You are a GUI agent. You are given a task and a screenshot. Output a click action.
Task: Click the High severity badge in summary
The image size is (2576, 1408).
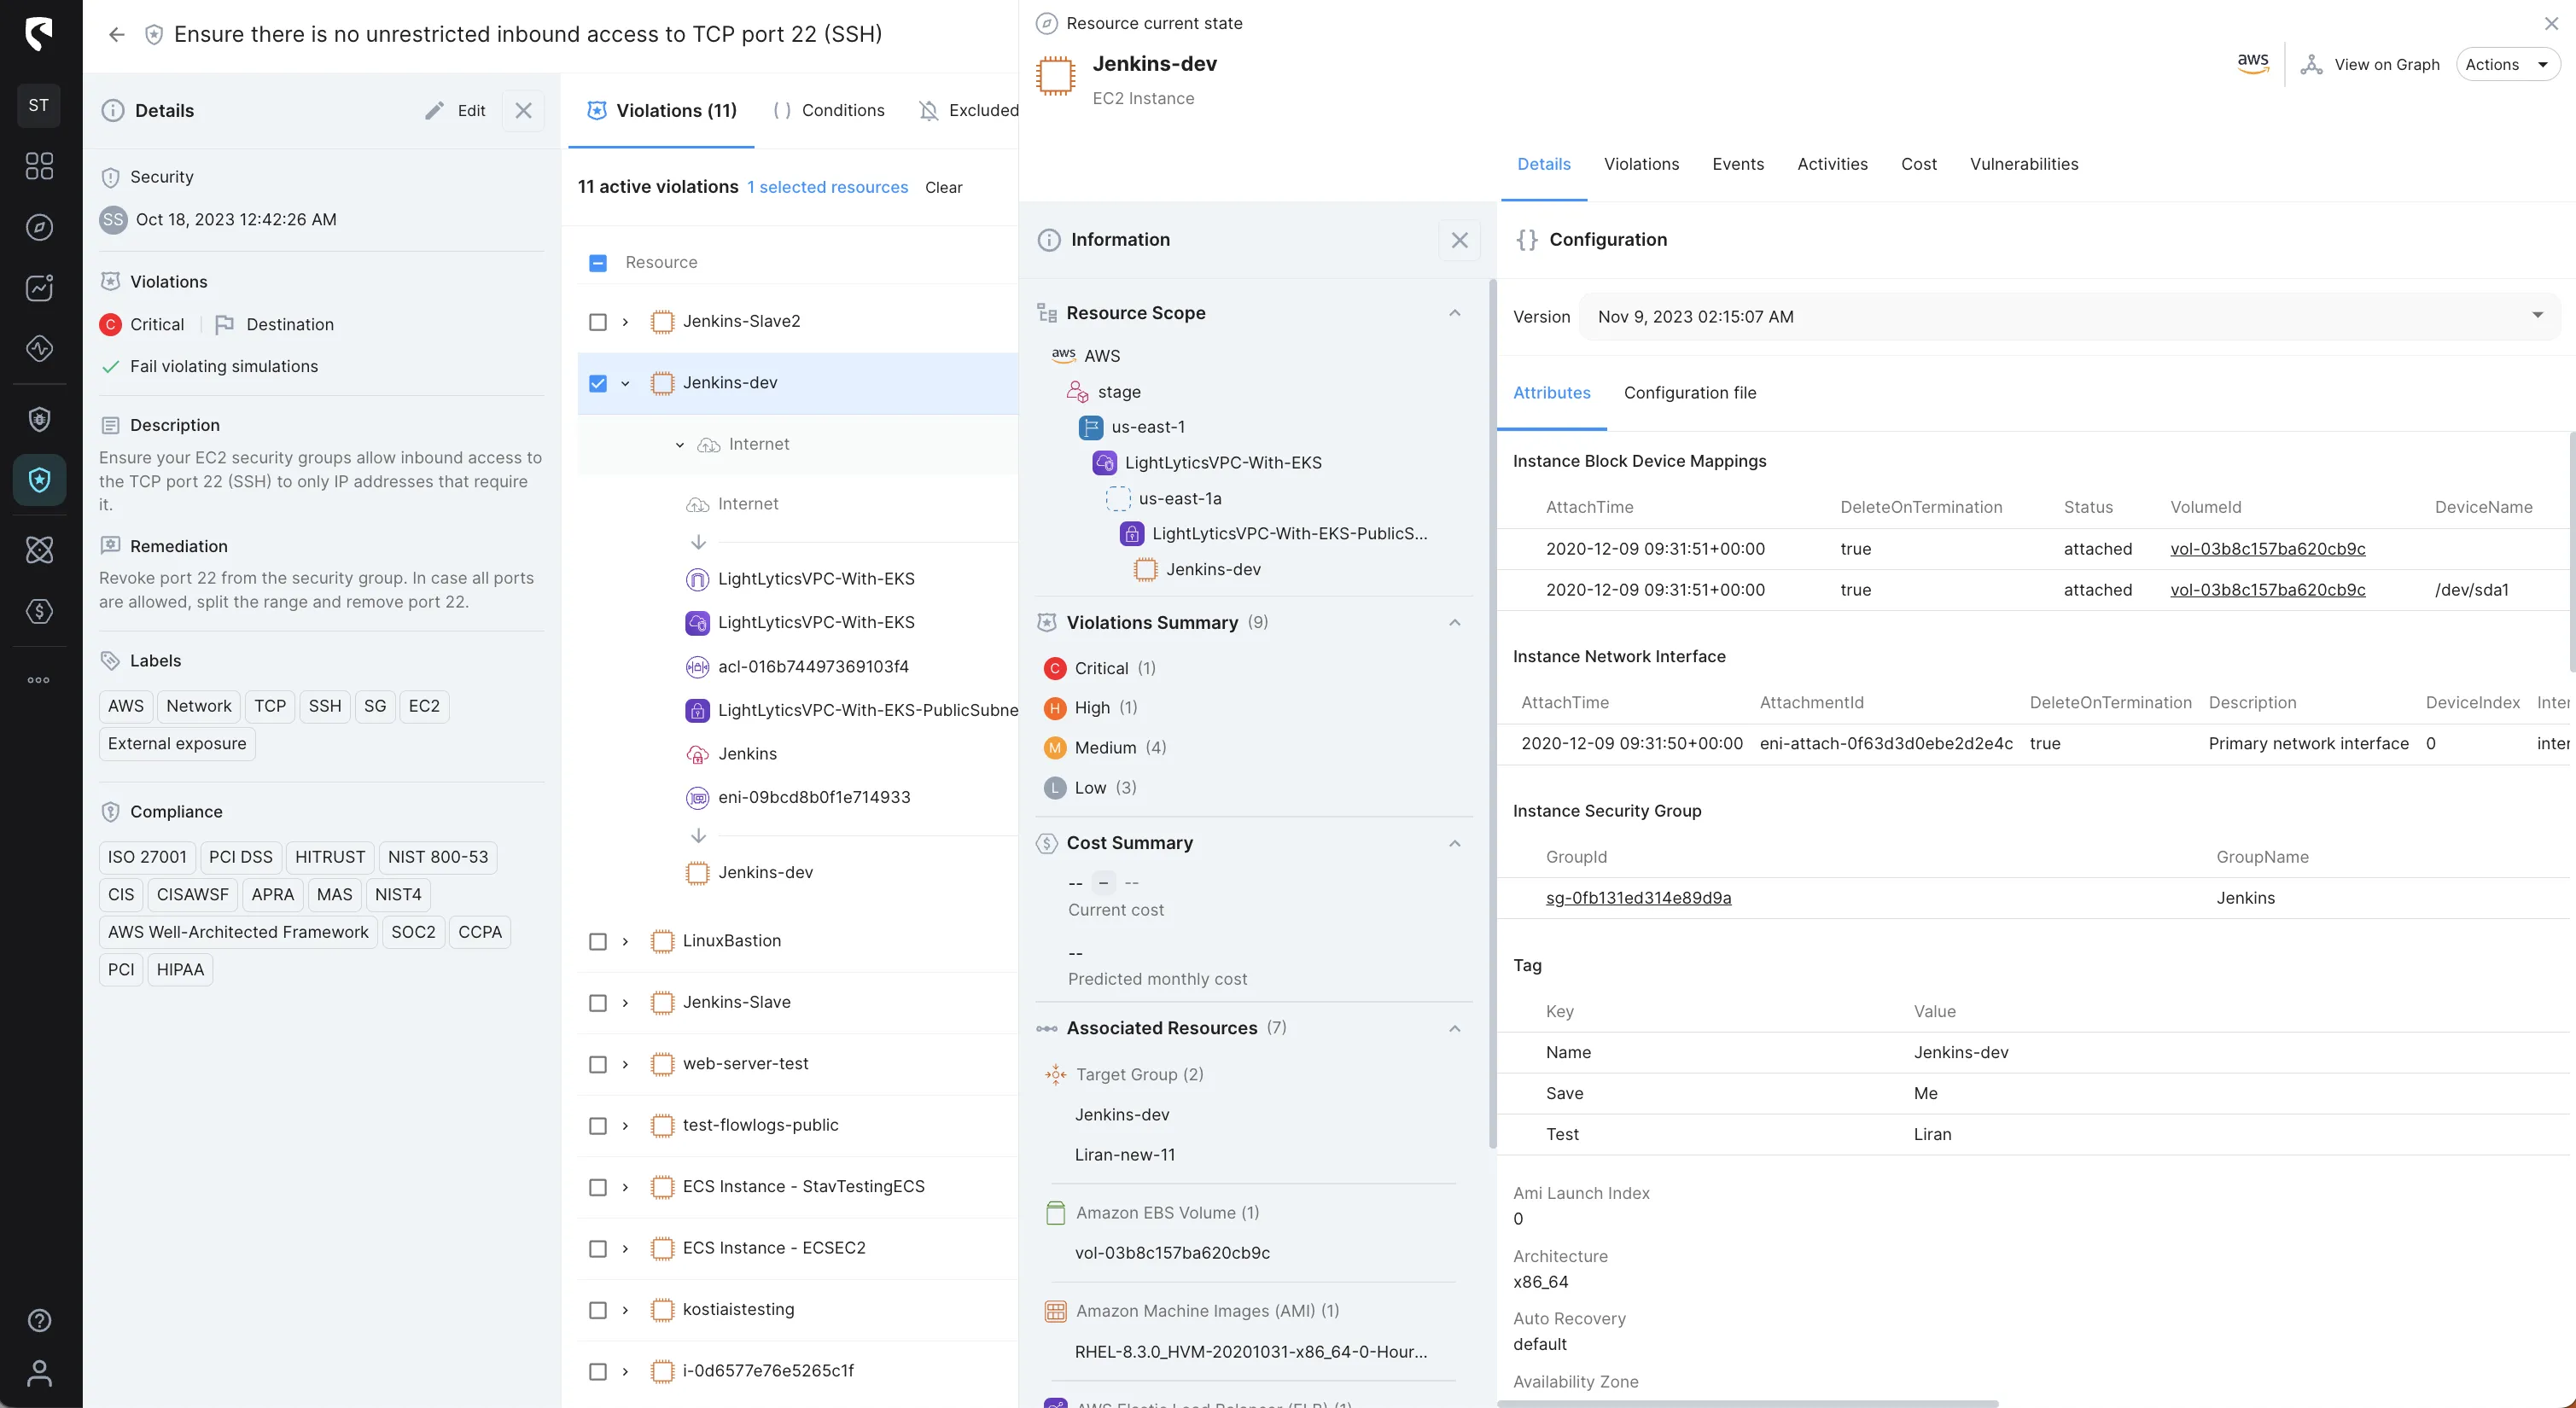click(1054, 708)
